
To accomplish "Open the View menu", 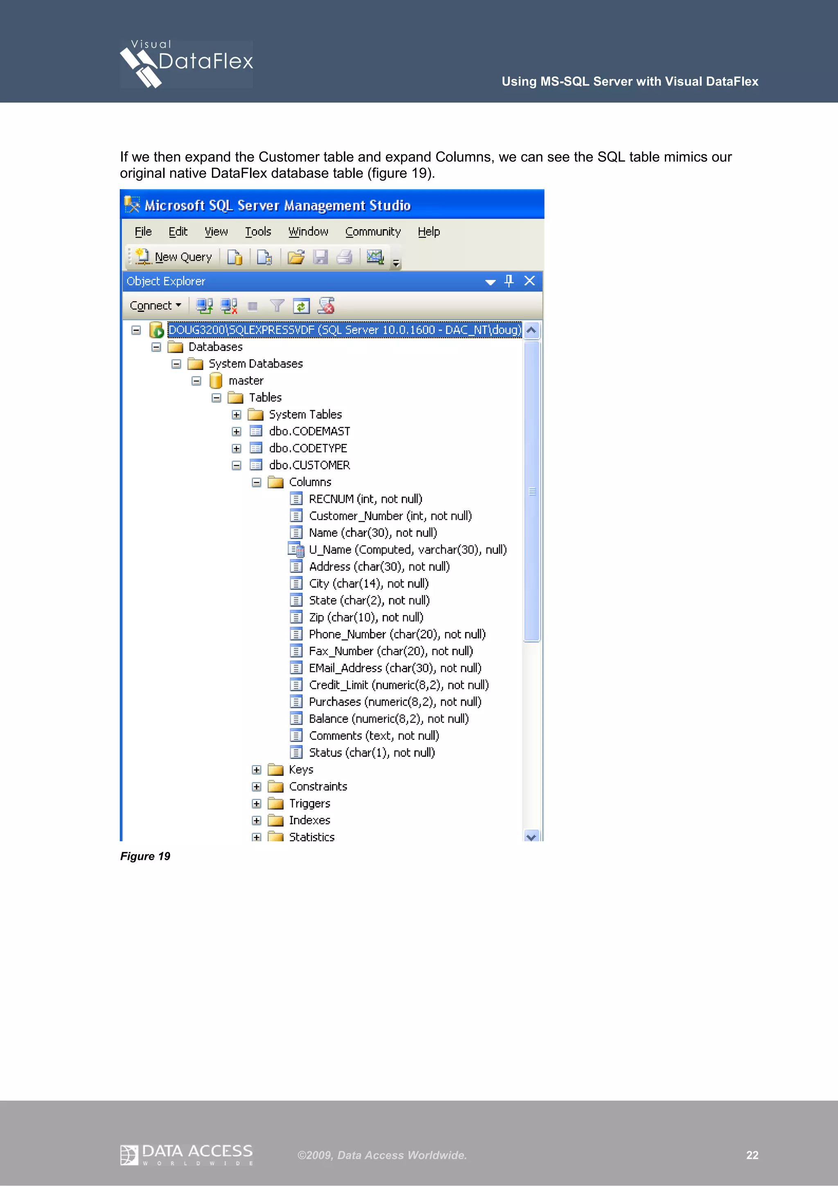I will (216, 232).
